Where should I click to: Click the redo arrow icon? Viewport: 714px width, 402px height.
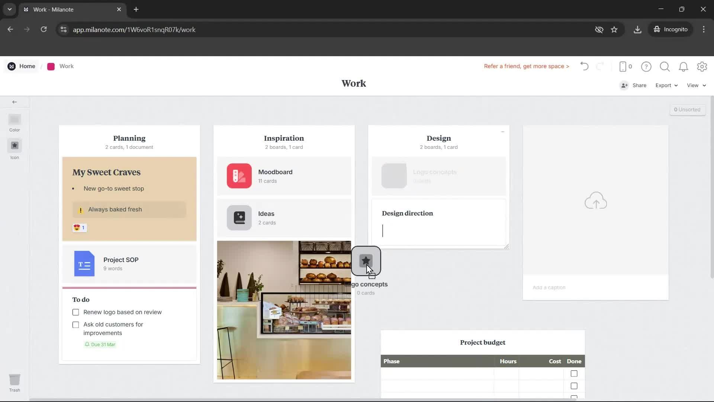pos(601,66)
